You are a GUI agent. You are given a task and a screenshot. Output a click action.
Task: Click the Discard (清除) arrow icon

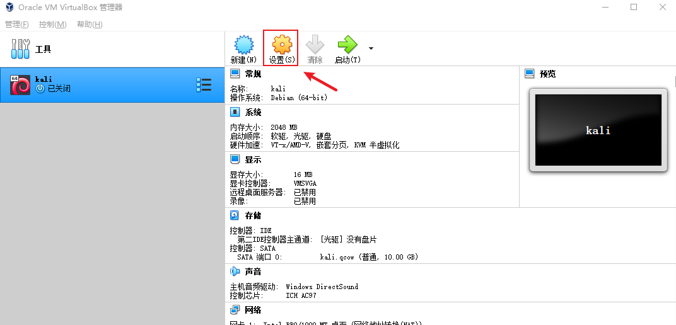point(315,44)
